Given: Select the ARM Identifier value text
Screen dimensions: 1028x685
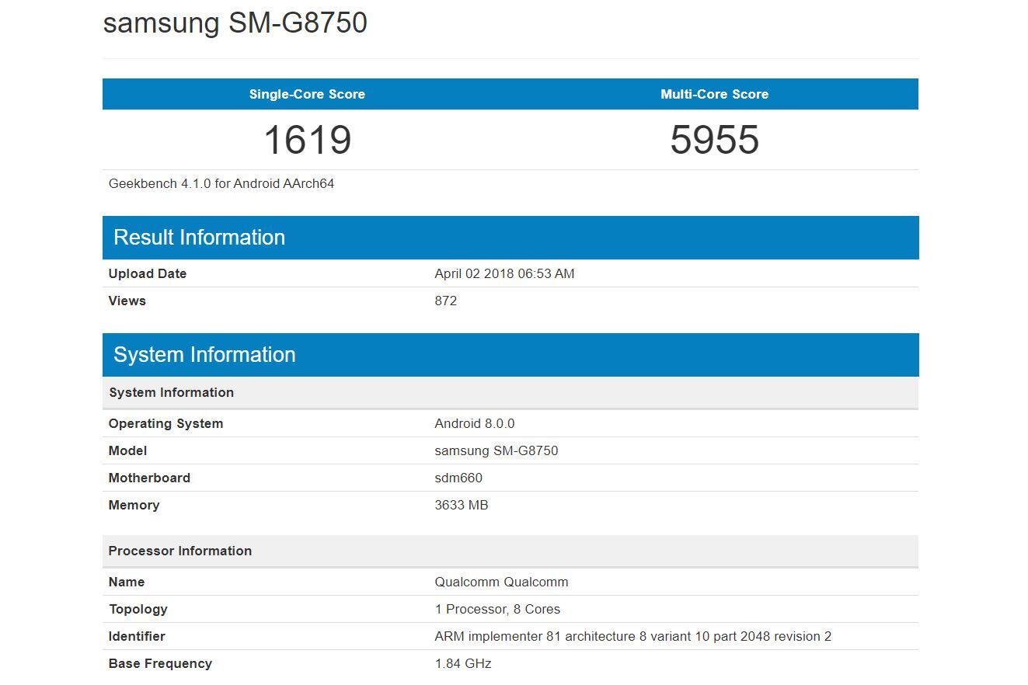Looking at the screenshot, I should [632, 636].
